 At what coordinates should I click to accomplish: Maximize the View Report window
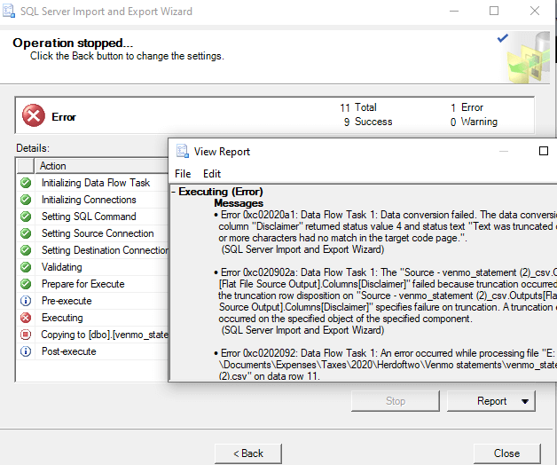pos(544,152)
